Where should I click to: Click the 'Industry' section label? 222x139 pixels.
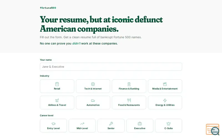[44, 76]
